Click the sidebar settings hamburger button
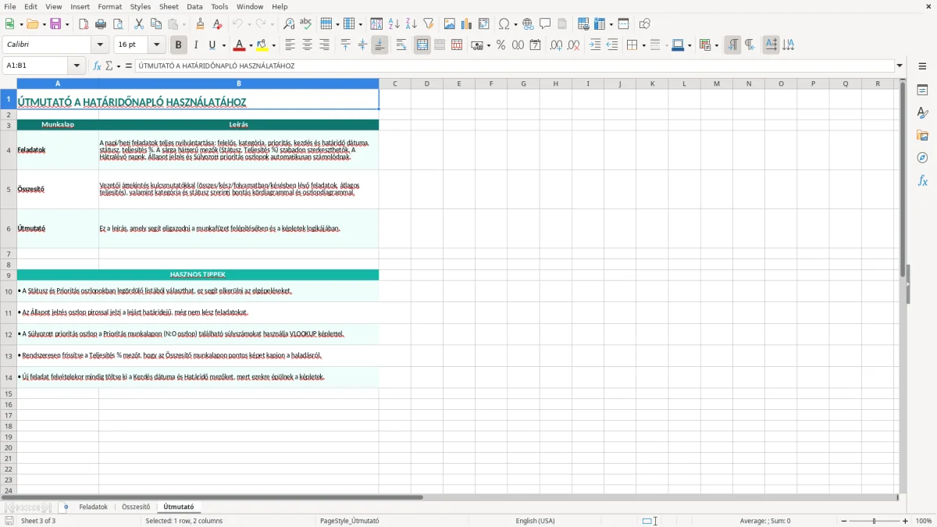The image size is (937, 527). (x=922, y=67)
